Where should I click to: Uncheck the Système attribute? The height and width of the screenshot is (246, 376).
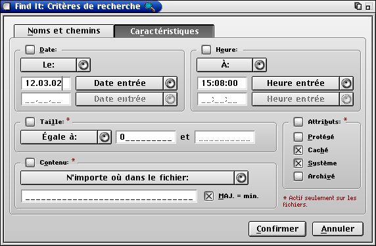(x=298, y=163)
